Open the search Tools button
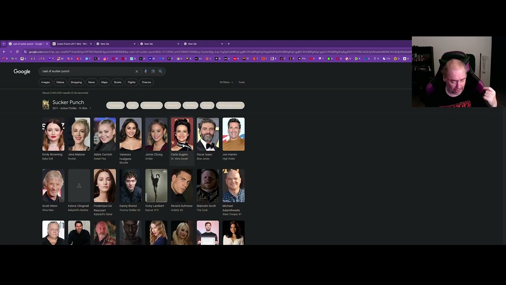506x285 pixels. tap(242, 82)
